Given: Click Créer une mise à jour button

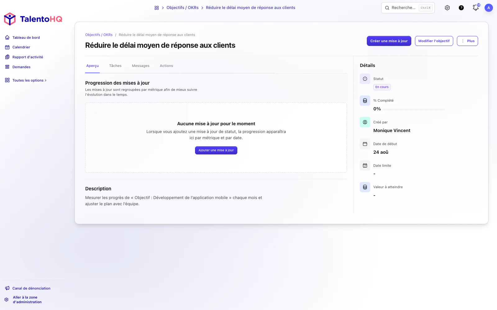Looking at the screenshot, I should [x=389, y=41].
